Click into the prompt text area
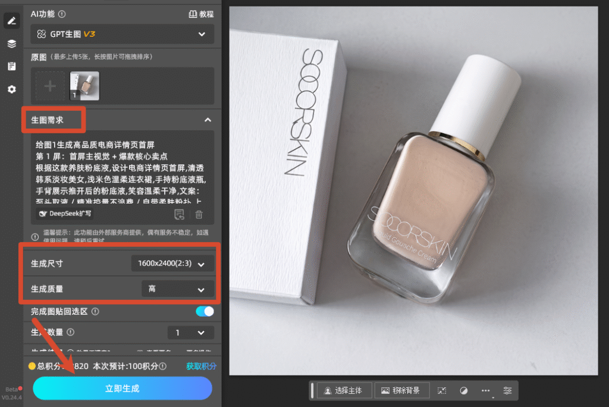This screenshot has height=407, width=609. [x=123, y=173]
